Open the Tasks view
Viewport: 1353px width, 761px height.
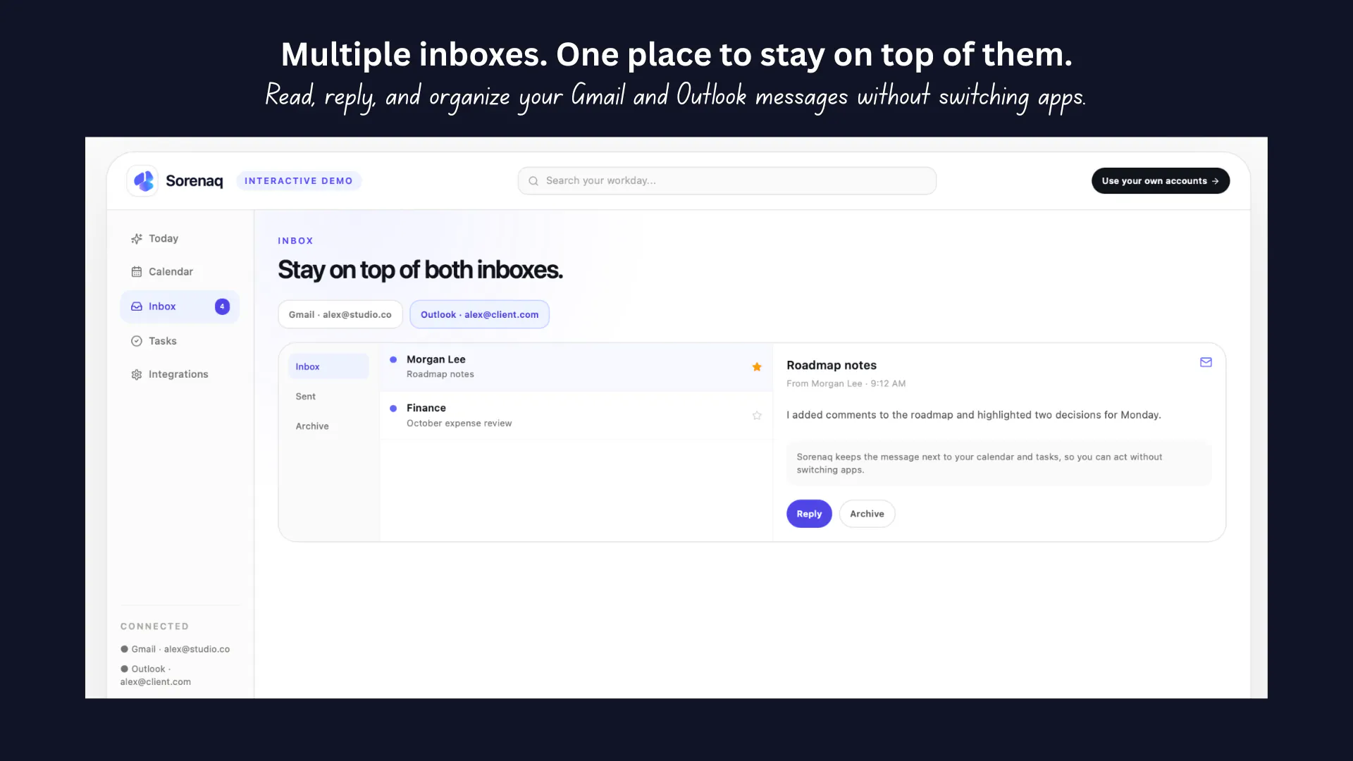click(x=180, y=341)
